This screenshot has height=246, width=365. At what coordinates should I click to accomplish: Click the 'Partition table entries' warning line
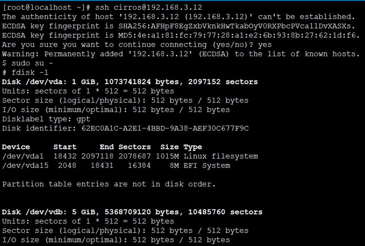click(x=109, y=184)
